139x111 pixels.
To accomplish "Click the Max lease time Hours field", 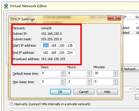I will click(x=77, y=82).
